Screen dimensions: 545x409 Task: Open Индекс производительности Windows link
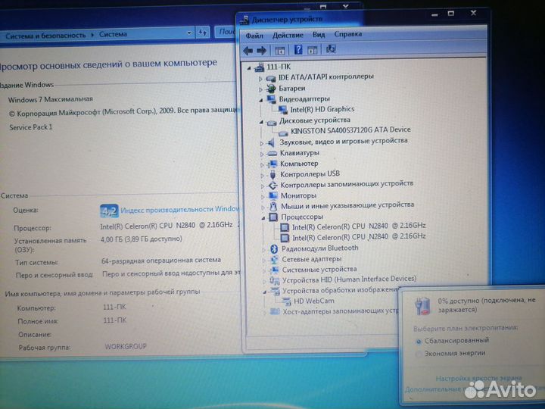(180, 210)
